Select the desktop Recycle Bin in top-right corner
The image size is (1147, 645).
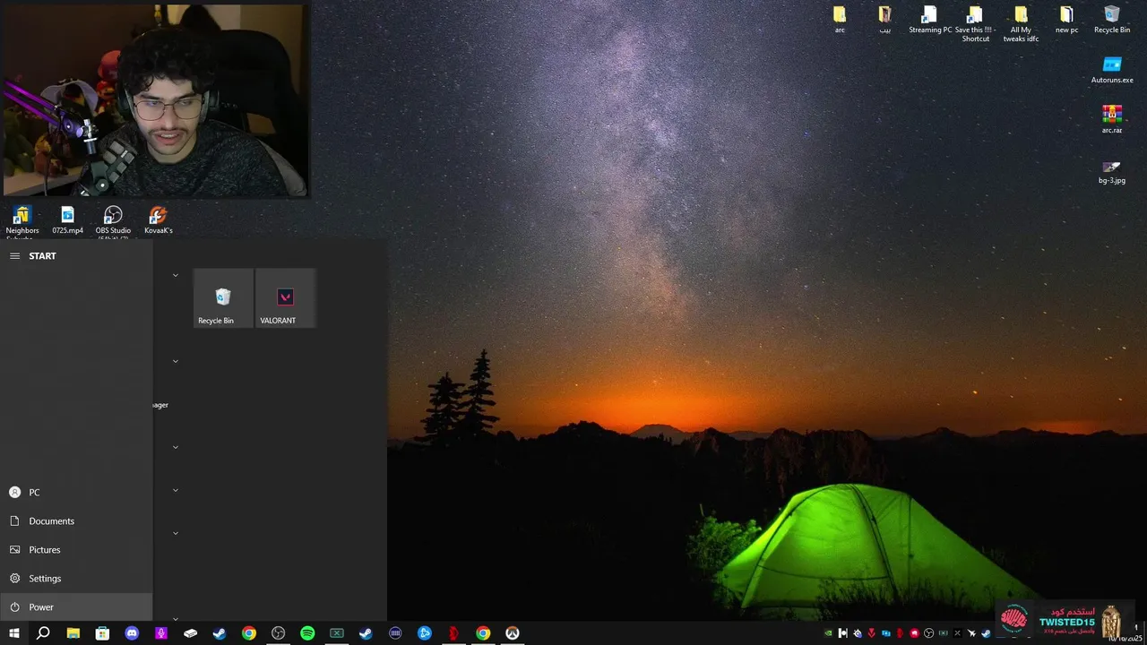[x=1112, y=20]
